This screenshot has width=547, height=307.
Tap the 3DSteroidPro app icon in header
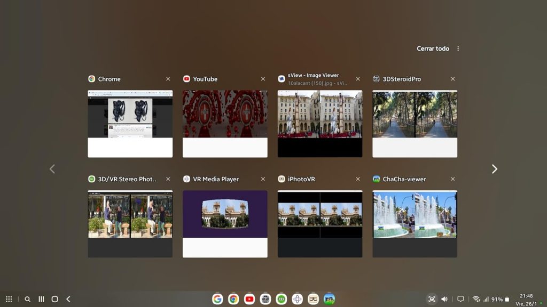pos(377,79)
